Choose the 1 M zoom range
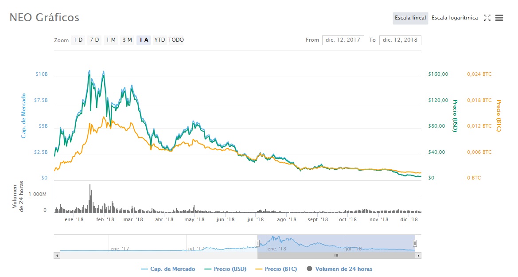 coord(111,40)
